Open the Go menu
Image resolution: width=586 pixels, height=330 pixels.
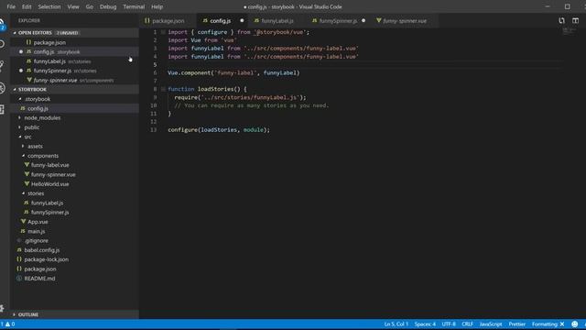[x=90, y=6]
